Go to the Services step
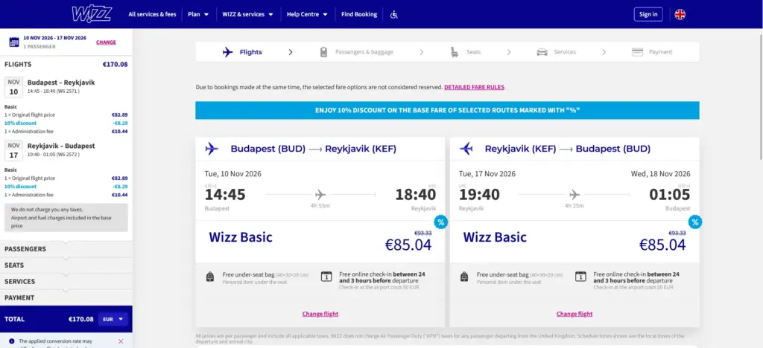 click(x=556, y=52)
